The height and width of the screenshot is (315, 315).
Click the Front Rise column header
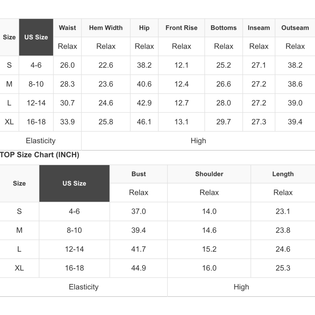181,28
